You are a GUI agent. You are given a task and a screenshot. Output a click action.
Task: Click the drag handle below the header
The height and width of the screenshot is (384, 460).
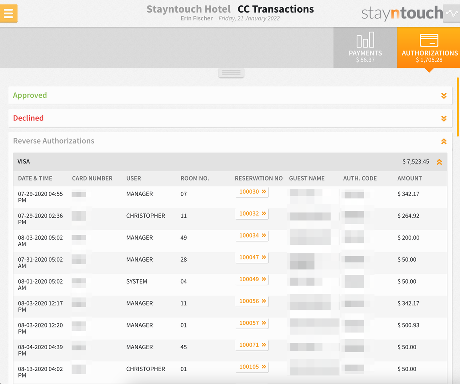[231, 73]
